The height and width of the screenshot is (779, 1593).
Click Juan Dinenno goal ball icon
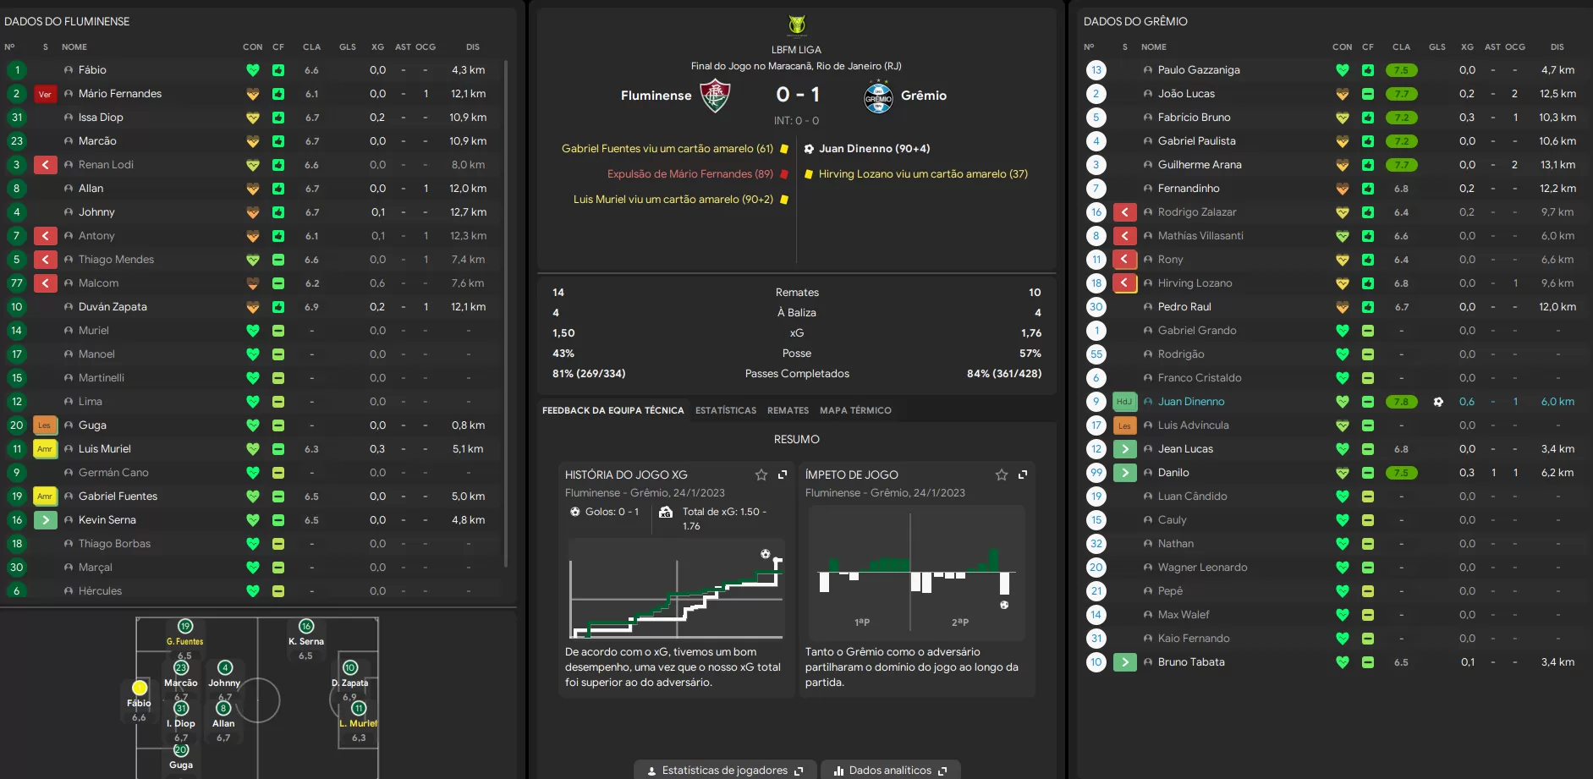(x=1438, y=402)
